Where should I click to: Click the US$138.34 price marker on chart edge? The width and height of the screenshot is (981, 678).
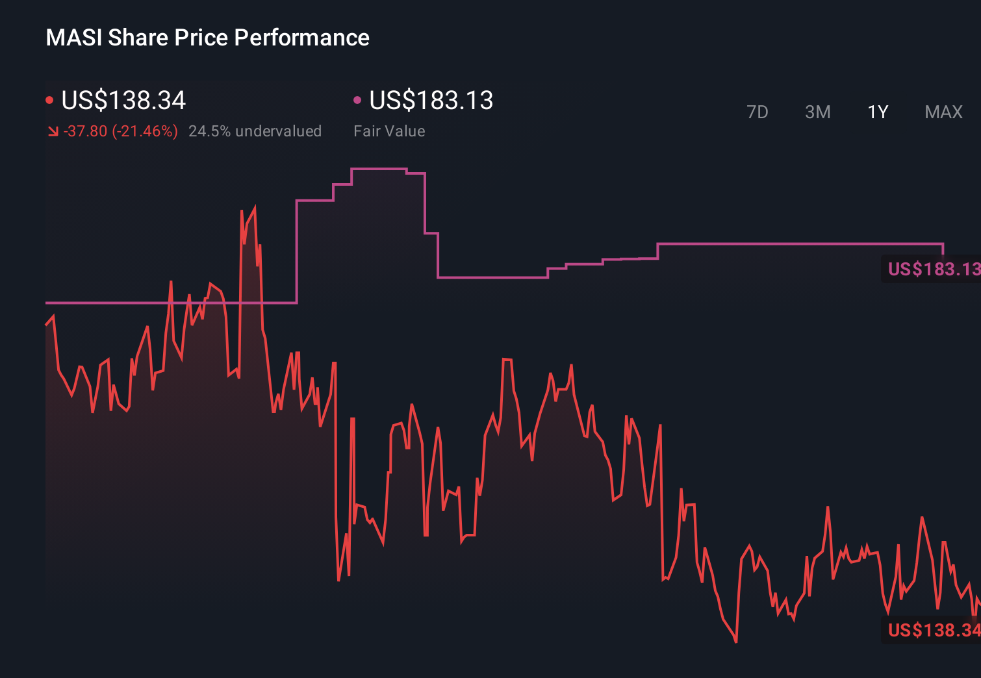932,629
